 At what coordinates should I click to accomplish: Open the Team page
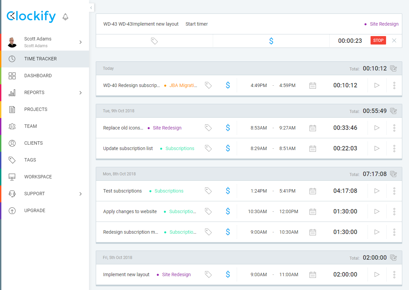point(45,126)
